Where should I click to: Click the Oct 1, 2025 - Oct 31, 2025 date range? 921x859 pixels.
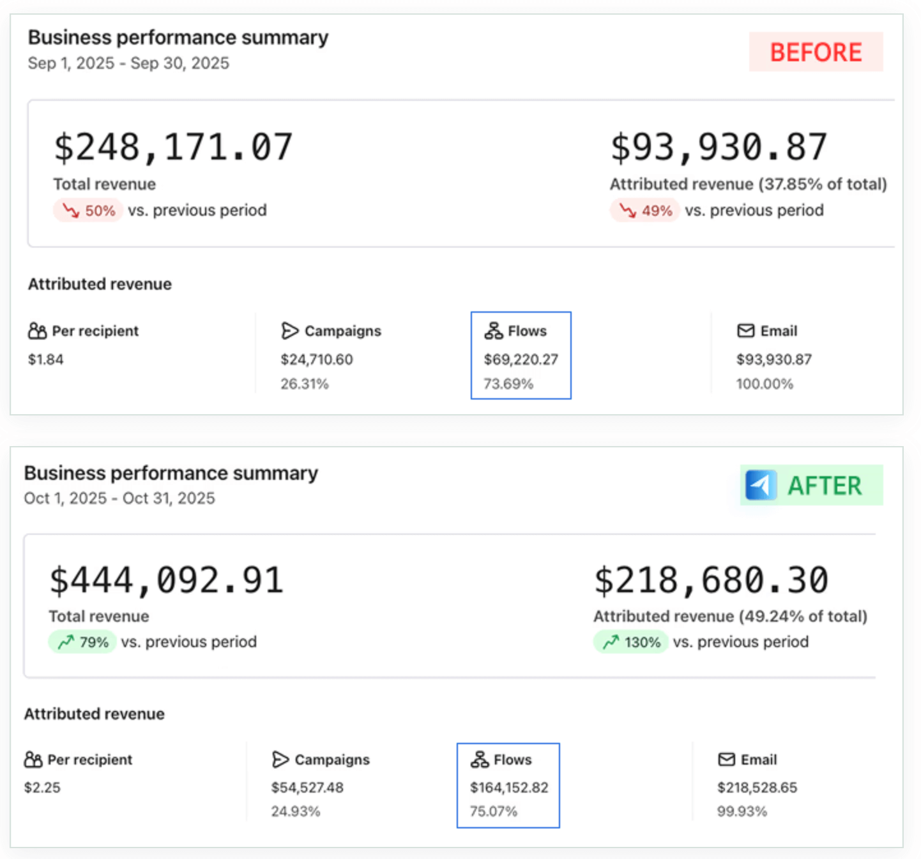point(119,498)
